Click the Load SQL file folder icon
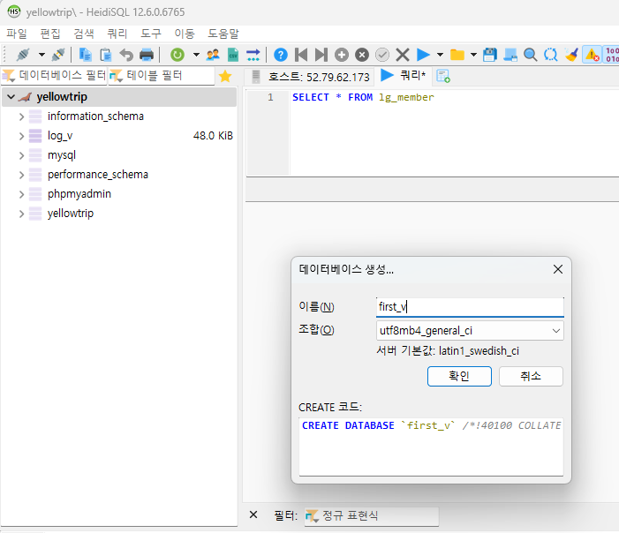This screenshot has width=619, height=533. [x=457, y=55]
